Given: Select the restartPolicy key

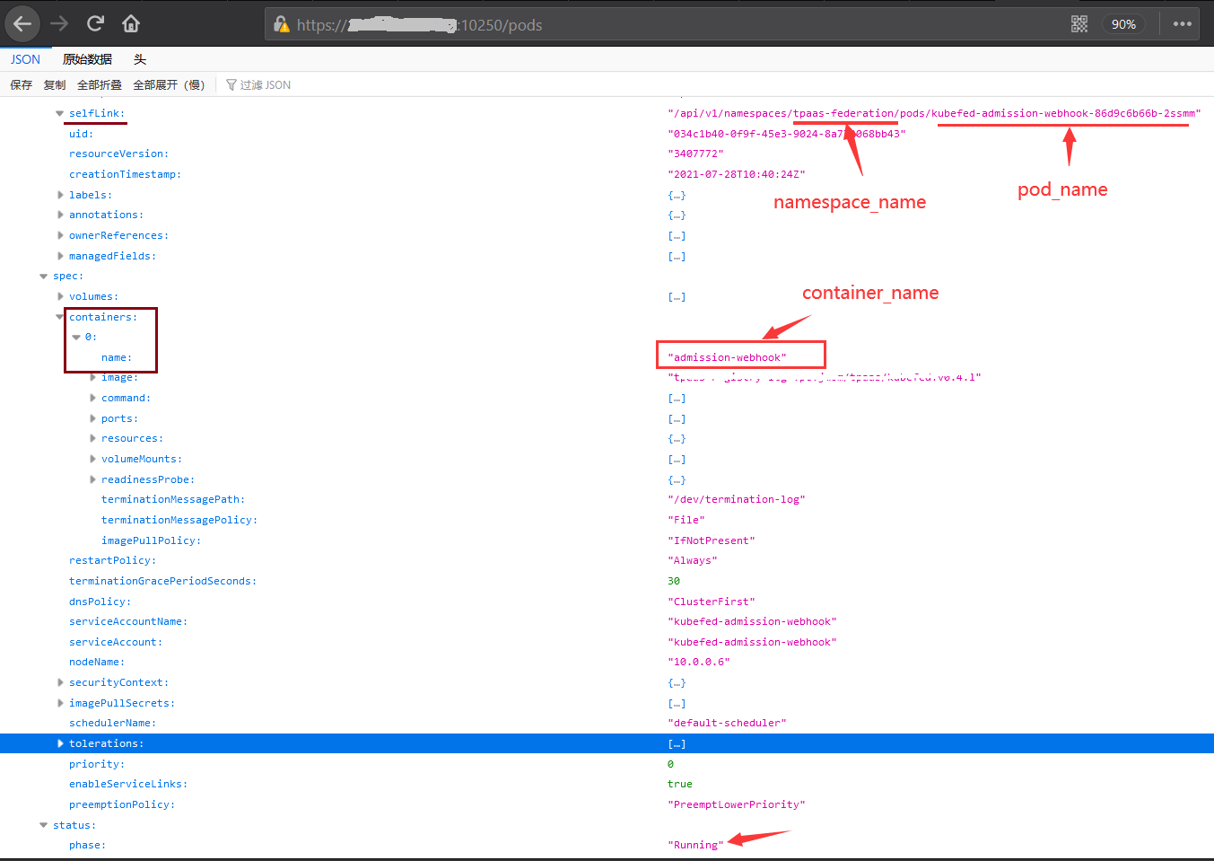Looking at the screenshot, I should pos(112,560).
